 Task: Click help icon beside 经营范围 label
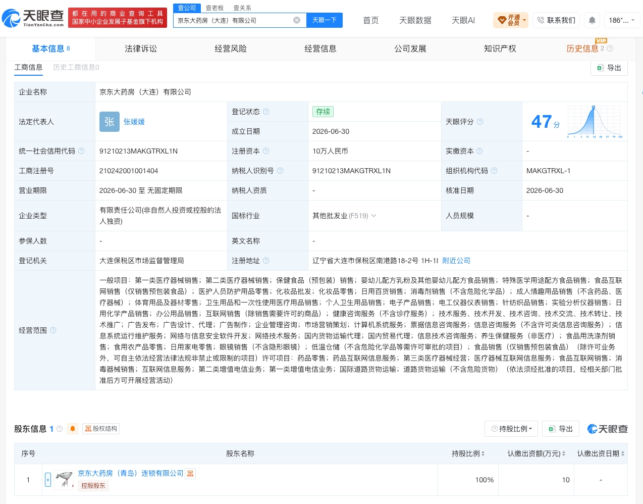53,330
